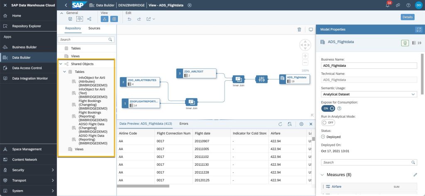Click the Details button
425x196 pixels.
click(408, 17)
